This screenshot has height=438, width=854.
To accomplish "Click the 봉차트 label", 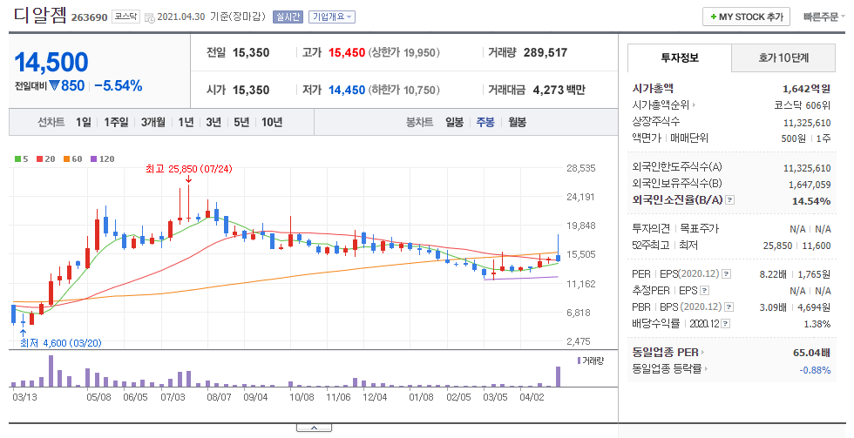I will (x=419, y=123).
